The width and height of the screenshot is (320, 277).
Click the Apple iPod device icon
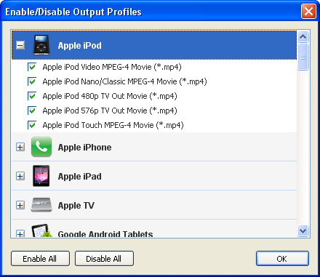[x=41, y=45]
